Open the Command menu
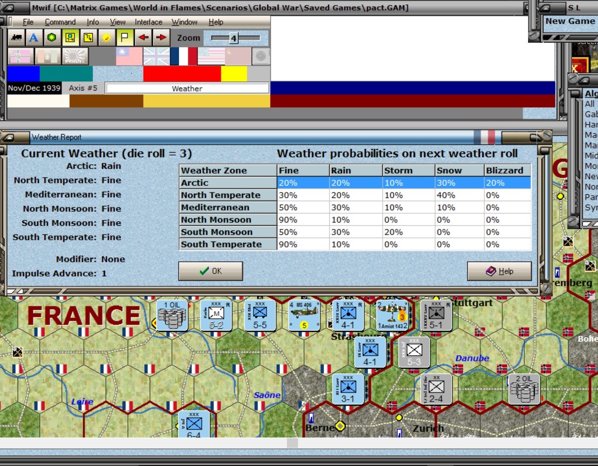Screen dimensions: 598x466 [x=60, y=22]
